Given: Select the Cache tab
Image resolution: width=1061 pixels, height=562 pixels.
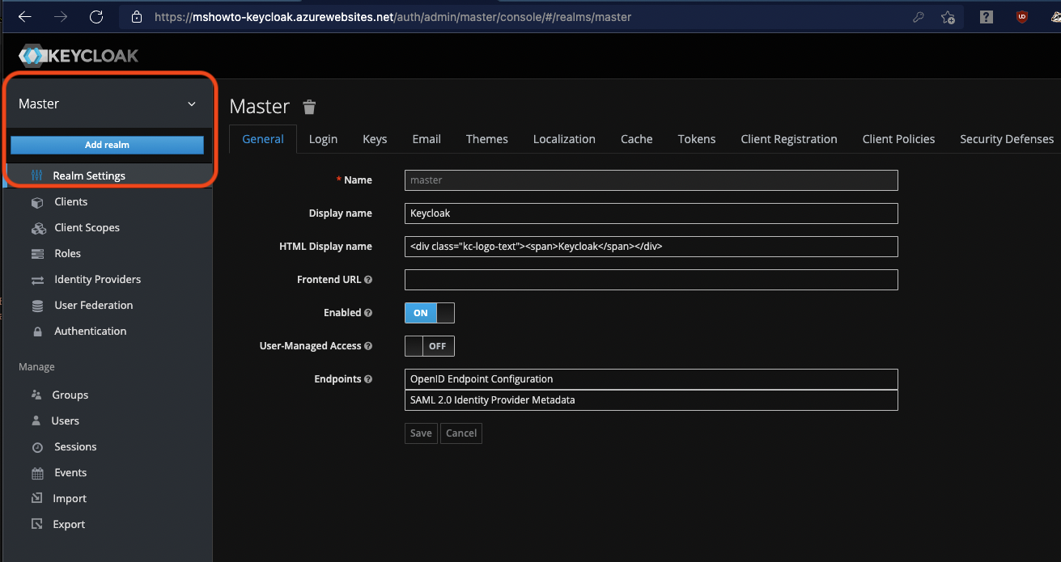Looking at the screenshot, I should (x=637, y=139).
